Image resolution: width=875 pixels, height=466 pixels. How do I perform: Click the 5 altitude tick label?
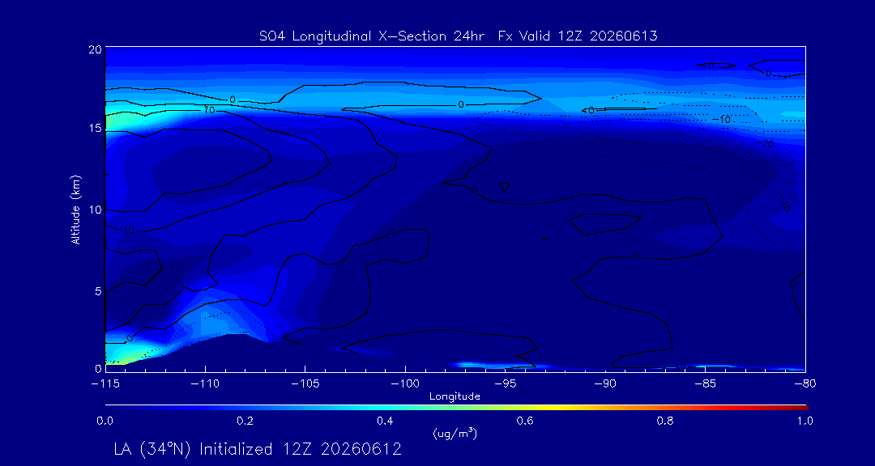98,291
